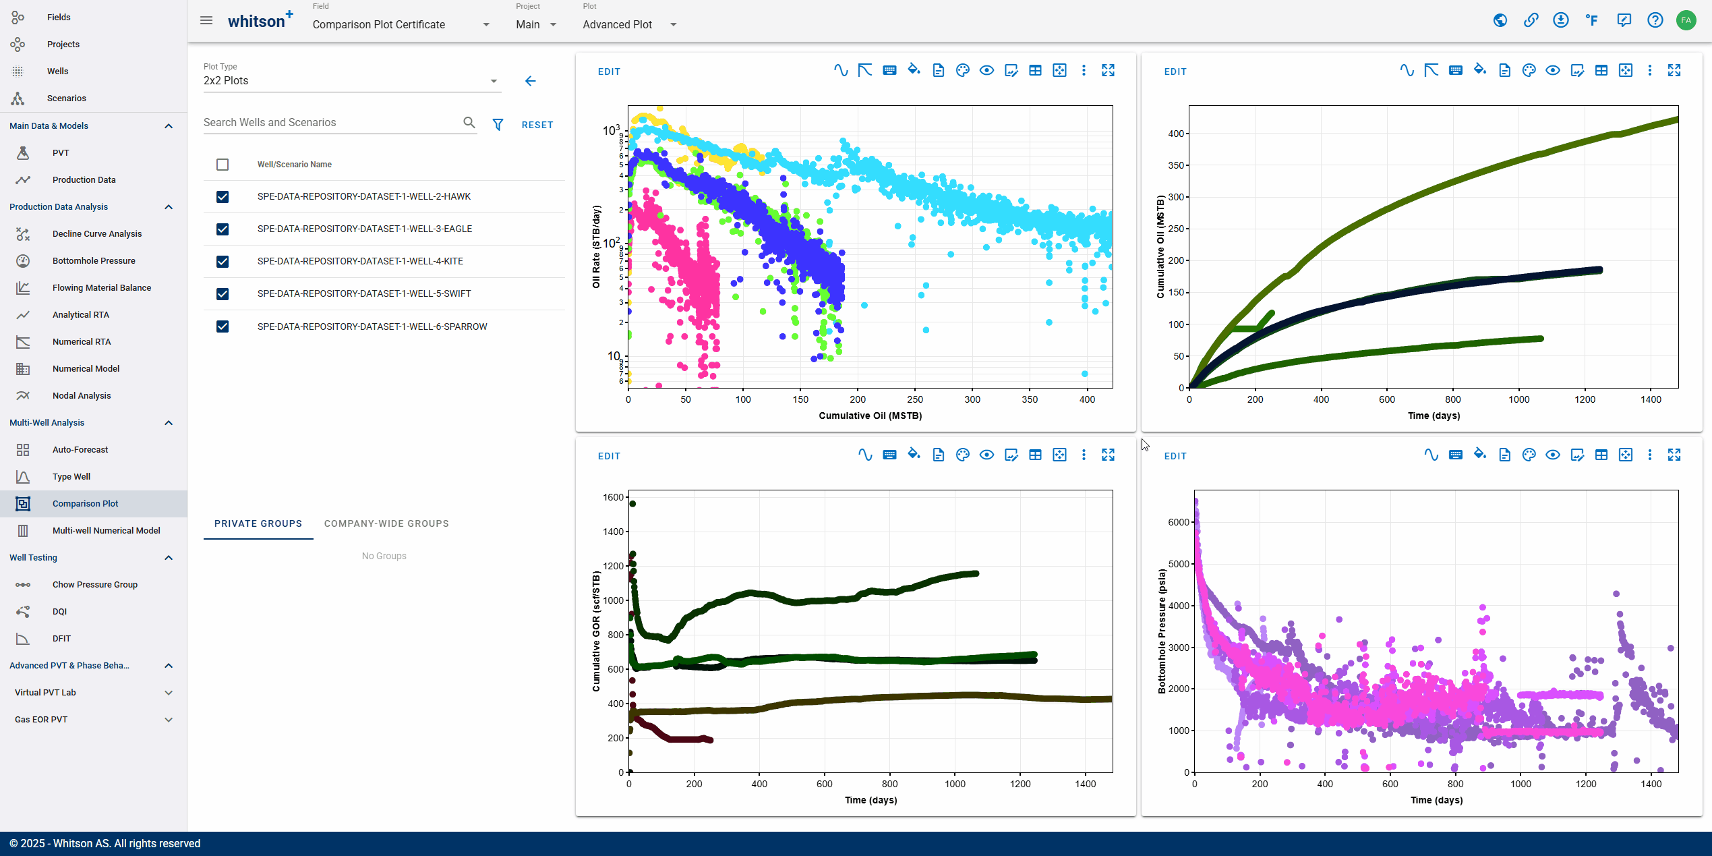The image size is (1712, 856).
Task: Click the link chain icon in the top bar
Action: (x=1531, y=20)
